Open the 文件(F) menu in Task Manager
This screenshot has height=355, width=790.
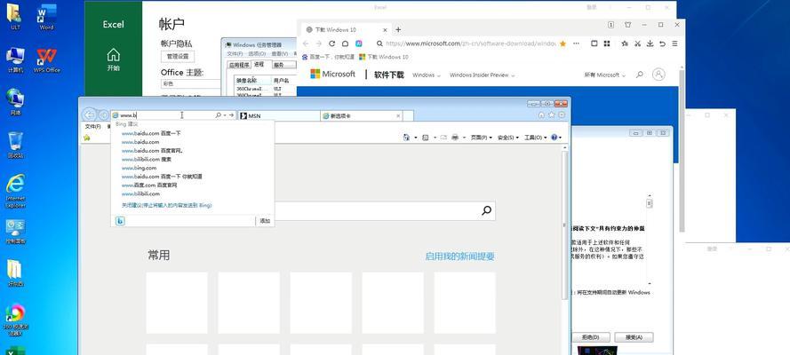click(x=235, y=54)
